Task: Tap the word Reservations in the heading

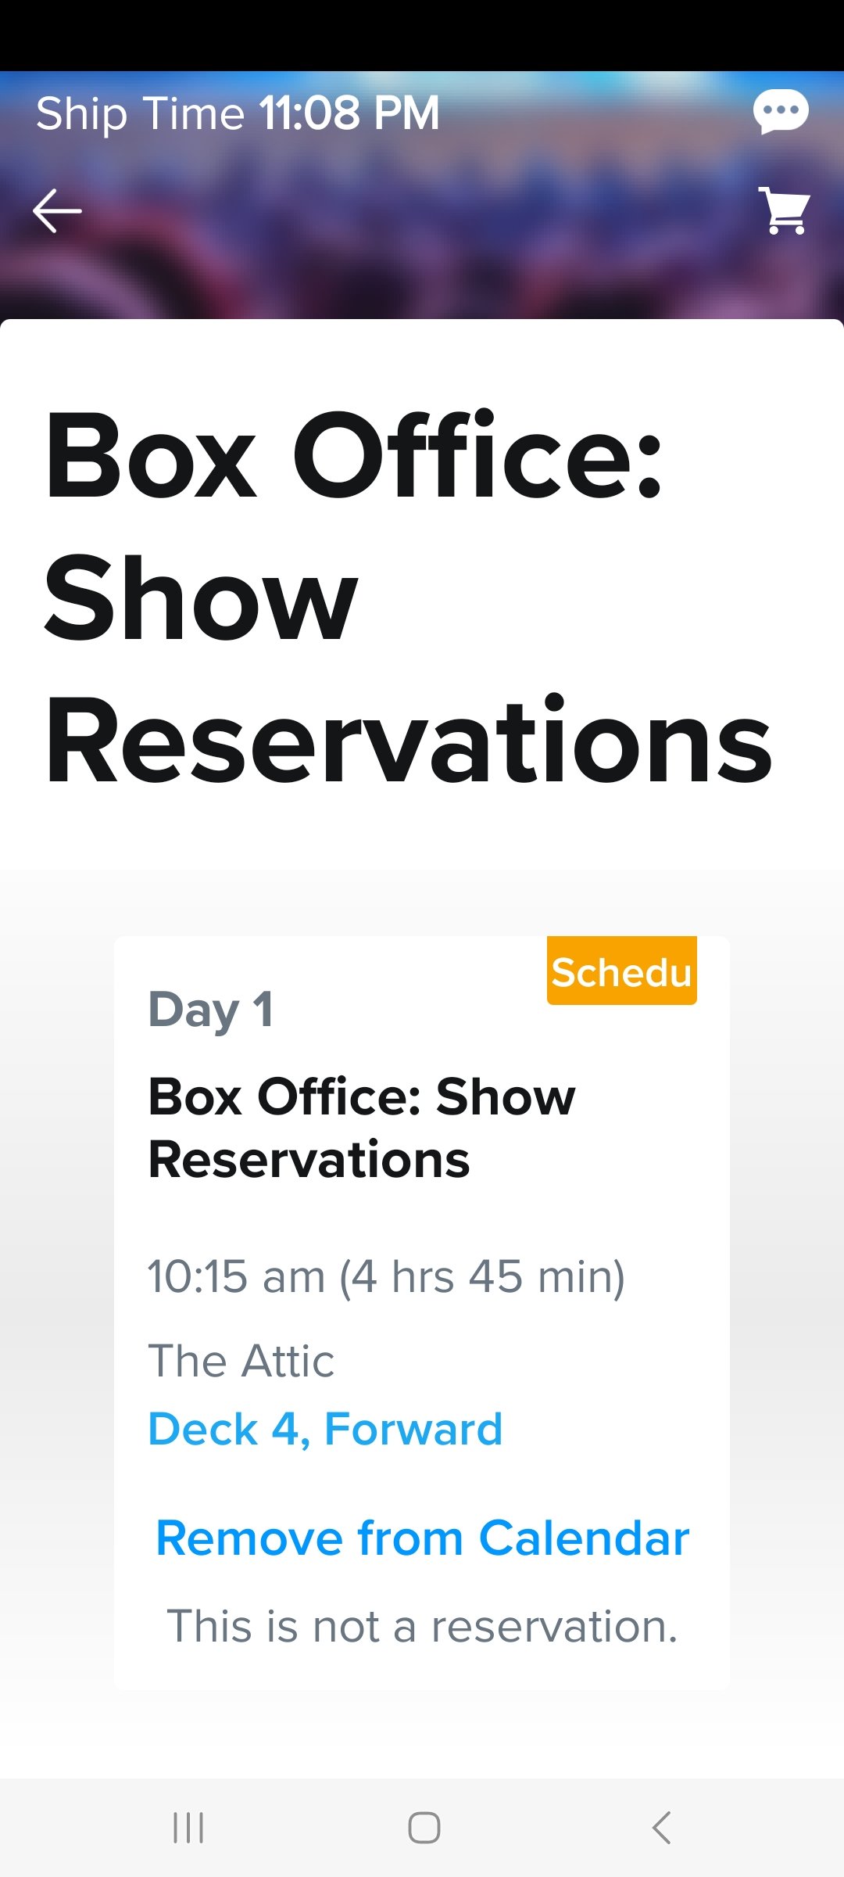Action: click(408, 740)
